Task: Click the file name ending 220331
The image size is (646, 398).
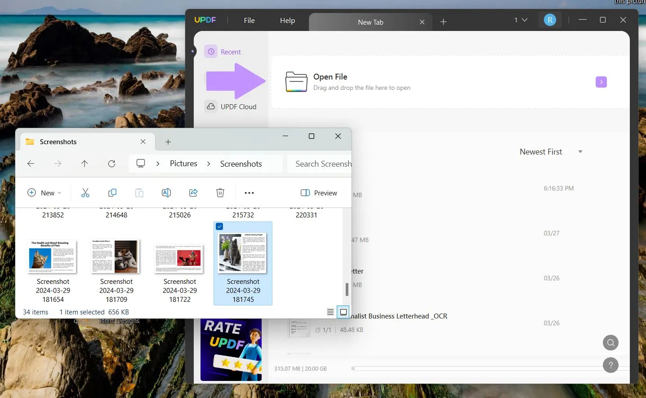Action: (307, 215)
